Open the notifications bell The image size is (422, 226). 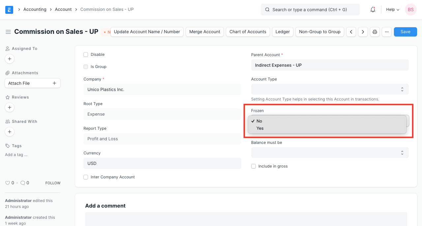point(373,10)
